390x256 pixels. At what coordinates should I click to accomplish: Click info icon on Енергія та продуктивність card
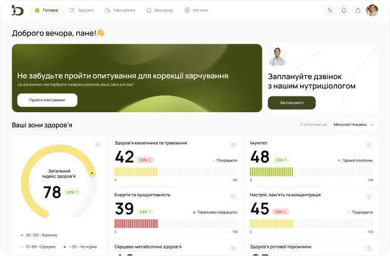233,196
